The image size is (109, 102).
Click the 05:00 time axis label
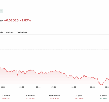pos(22,87)
